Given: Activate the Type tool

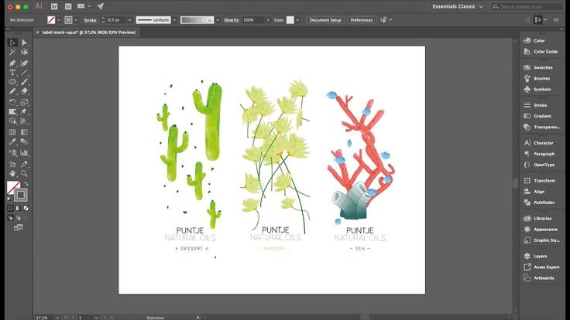Looking at the screenshot, I should [x=12, y=73].
